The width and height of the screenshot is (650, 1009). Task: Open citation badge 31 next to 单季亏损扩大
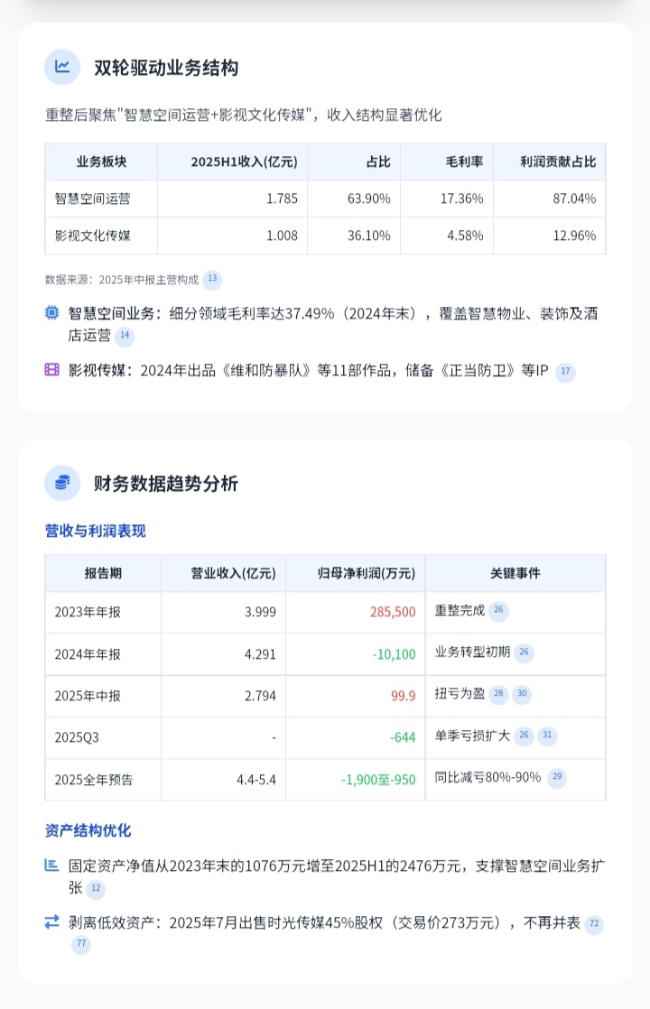[547, 736]
